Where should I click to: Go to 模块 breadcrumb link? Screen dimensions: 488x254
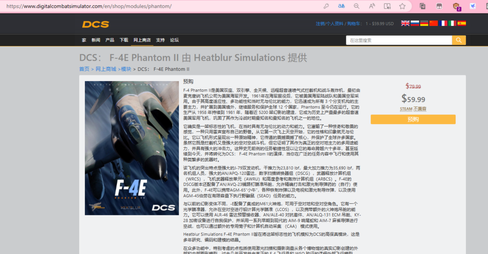coord(126,69)
